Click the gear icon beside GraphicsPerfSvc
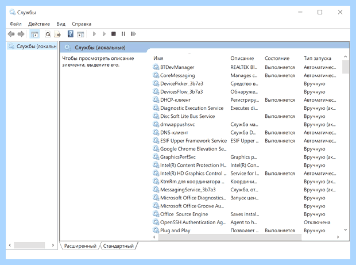 [156, 157]
